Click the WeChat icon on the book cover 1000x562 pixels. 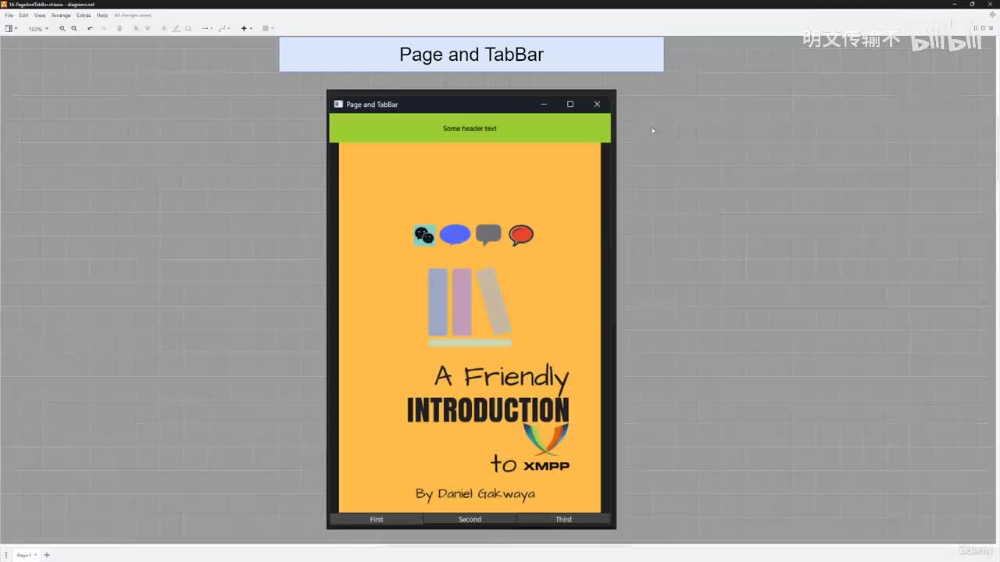click(x=424, y=235)
